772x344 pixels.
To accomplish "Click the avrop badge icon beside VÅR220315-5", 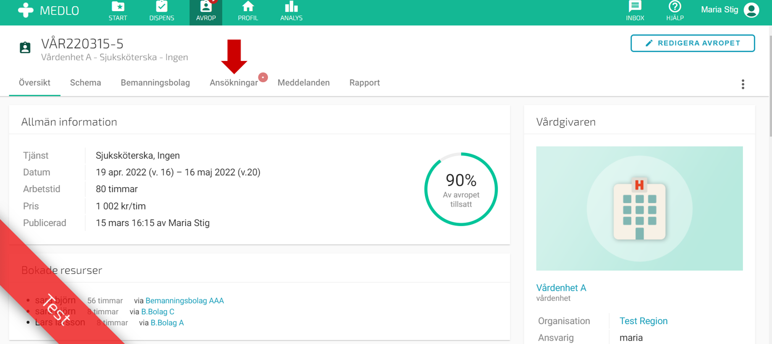I will [25, 47].
